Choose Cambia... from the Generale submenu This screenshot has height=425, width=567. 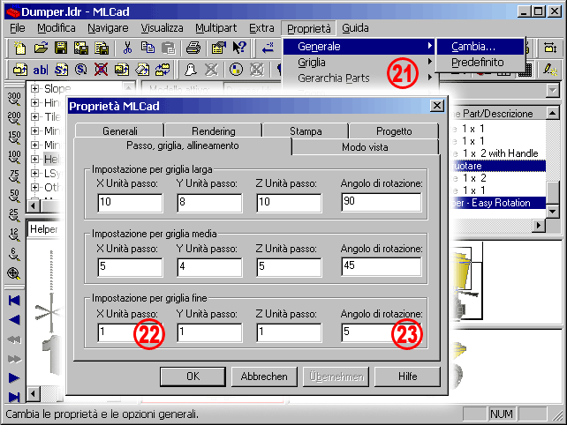[480, 46]
